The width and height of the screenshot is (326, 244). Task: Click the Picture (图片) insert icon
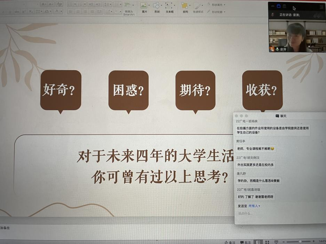144,6
